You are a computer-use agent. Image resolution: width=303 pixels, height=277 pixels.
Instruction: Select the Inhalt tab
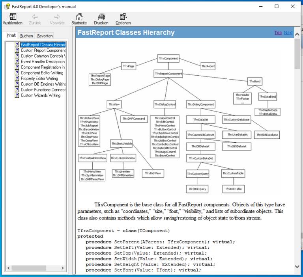pyautogui.click(x=11, y=35)
